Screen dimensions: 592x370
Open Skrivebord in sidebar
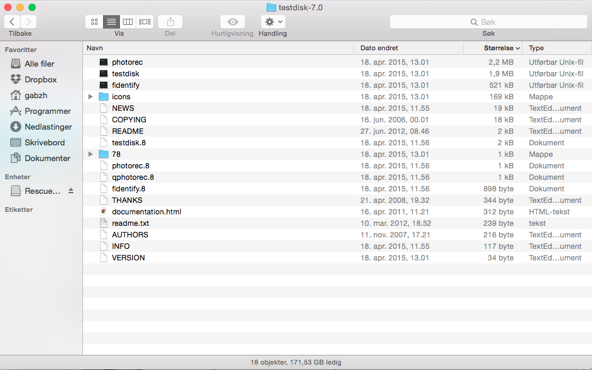pyautogui.click(x=45, y=142)
